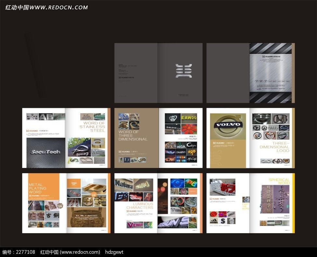Screen dimensions: 317x257
Task: Open the golden 3D letters photo
Action: click(94, 187)
